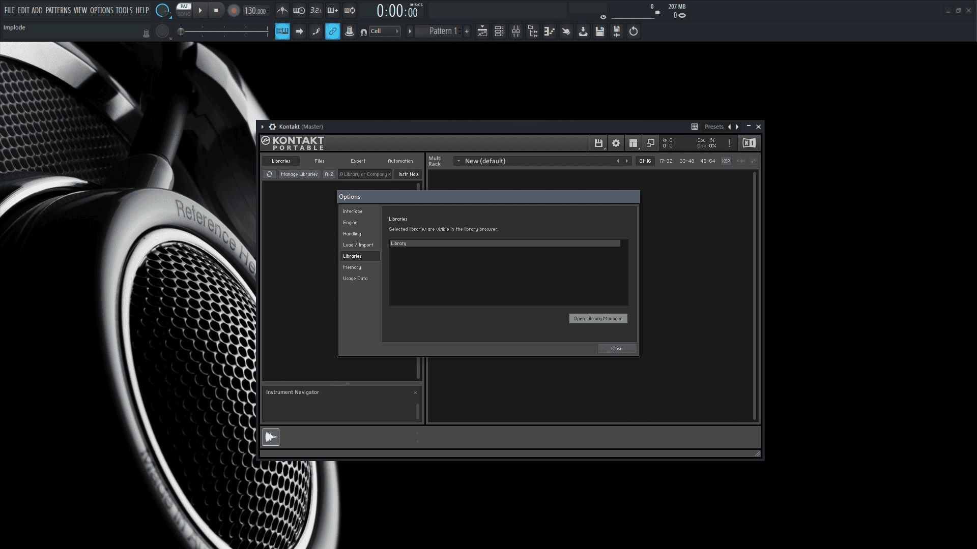Open the Presets menu in Kontakt titlebar
The height and width of the screenshot is (549, 977).
[714, 127]
